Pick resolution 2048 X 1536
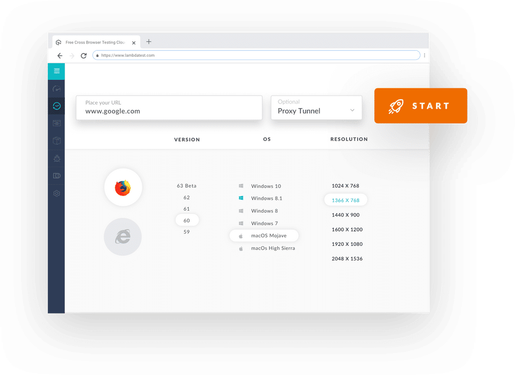The width and height of the screenshot is (515, 375). (347, 259)
